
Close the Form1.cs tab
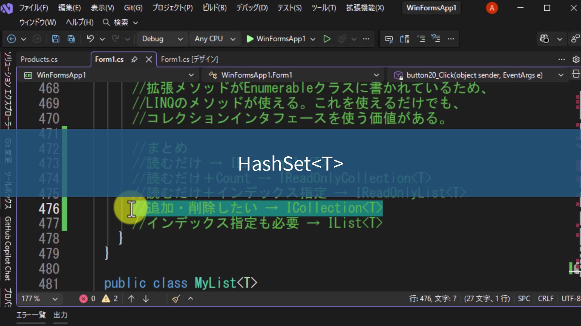pos(149,59)
